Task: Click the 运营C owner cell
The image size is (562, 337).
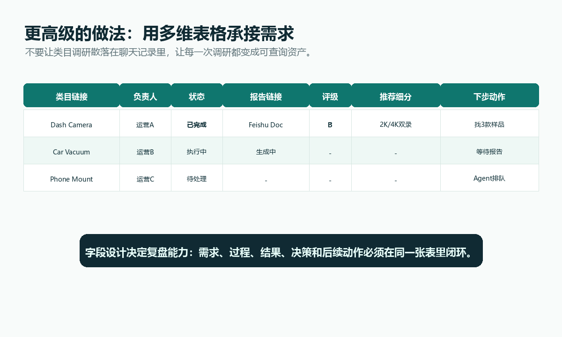Action: (x=145, y=178)
